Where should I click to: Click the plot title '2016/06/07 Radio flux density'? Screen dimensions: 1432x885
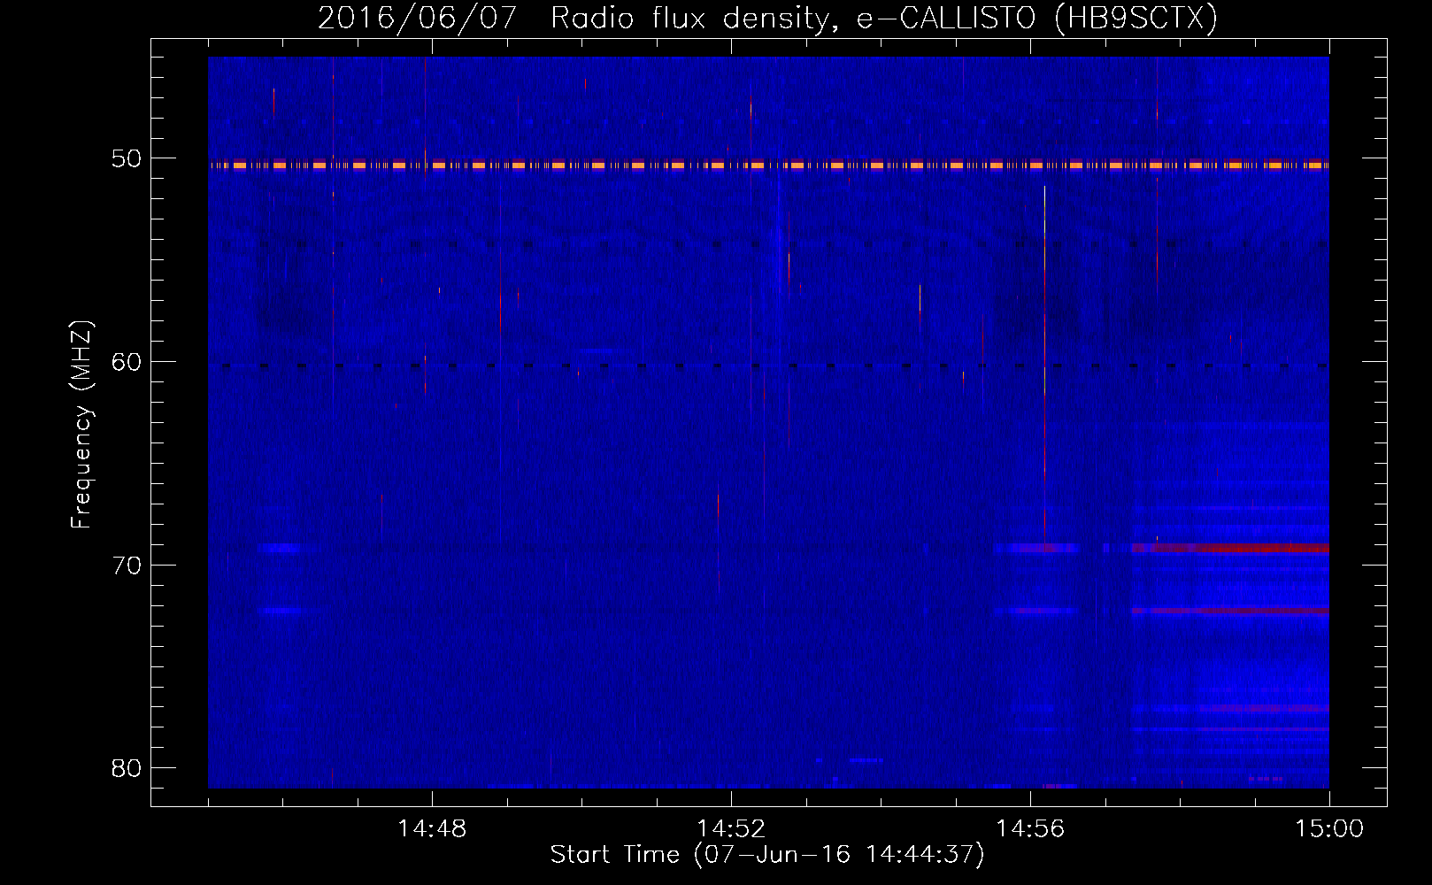pos(767,18)
